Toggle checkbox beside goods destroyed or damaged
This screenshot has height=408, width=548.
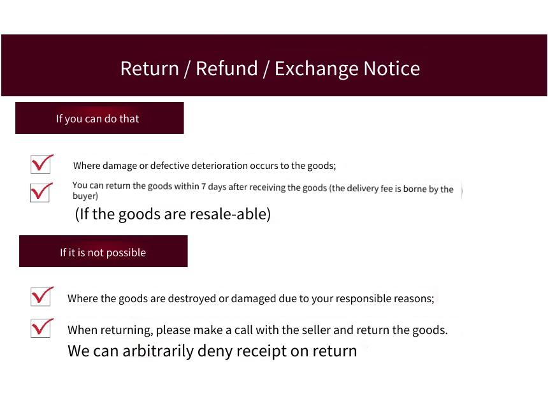click(41, 296)
